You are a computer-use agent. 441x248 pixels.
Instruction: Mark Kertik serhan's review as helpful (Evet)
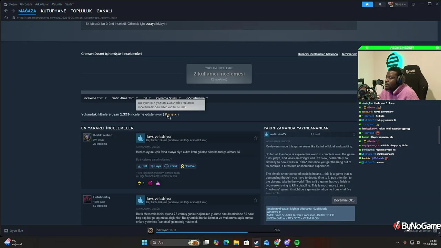[142, 166]
